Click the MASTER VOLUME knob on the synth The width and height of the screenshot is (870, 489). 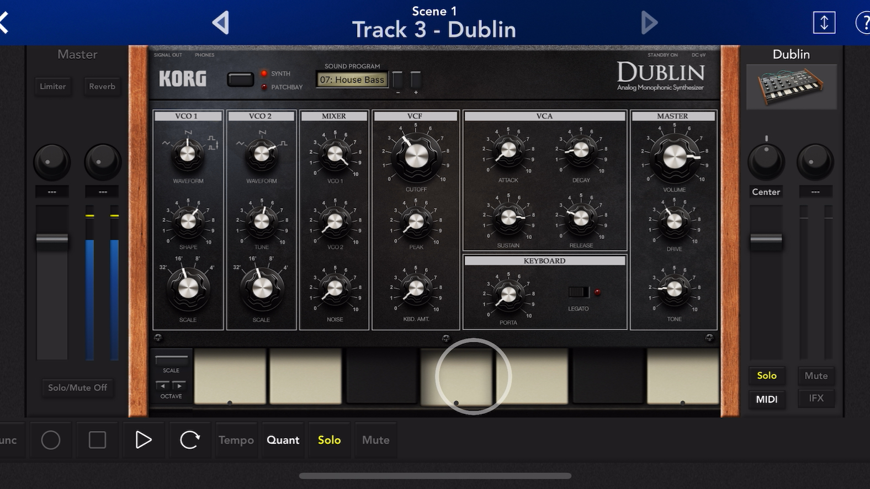pyautogui.click(x=674, y=157)
